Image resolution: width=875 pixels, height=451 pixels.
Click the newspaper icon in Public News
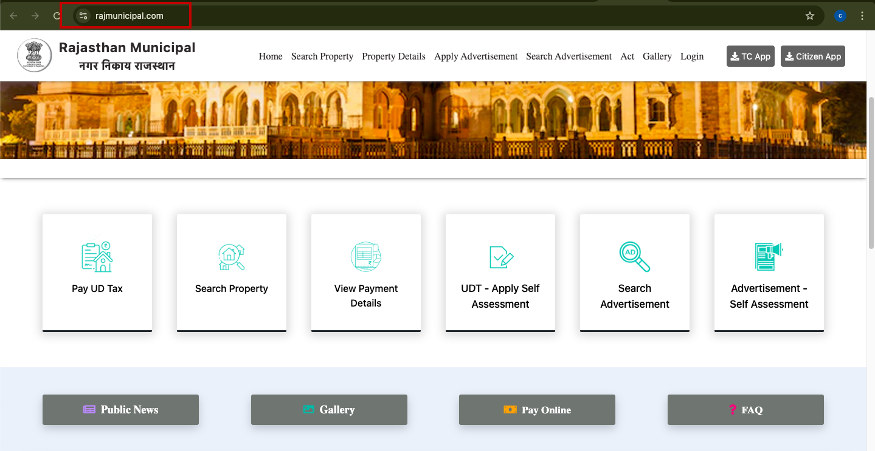(89, 410)
